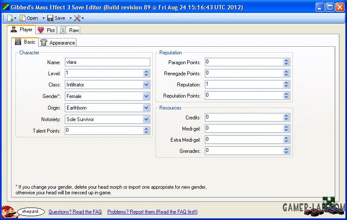The width and height of the screenshot is (347, 220).
Task: Click into the Grenades field
Action: [x=244, y=151]
